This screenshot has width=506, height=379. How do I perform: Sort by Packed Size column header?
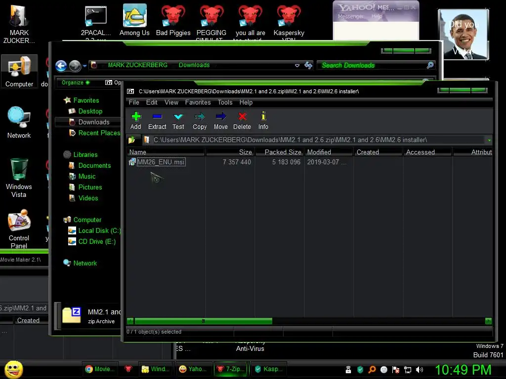point(280,152)
